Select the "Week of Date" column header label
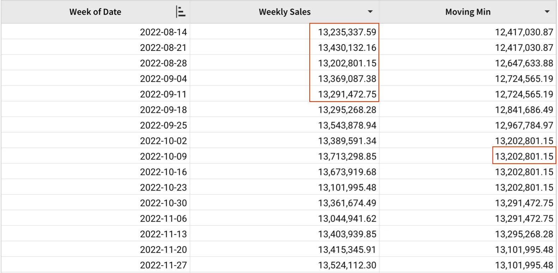This screenshot has width=558, height=273. (95, 12)
